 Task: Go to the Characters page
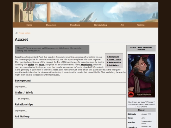tap(51, 25)
